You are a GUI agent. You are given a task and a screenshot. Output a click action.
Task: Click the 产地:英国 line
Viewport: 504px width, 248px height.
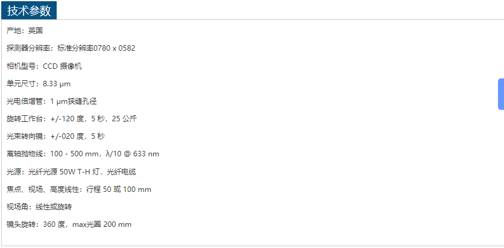click(25, 31)
